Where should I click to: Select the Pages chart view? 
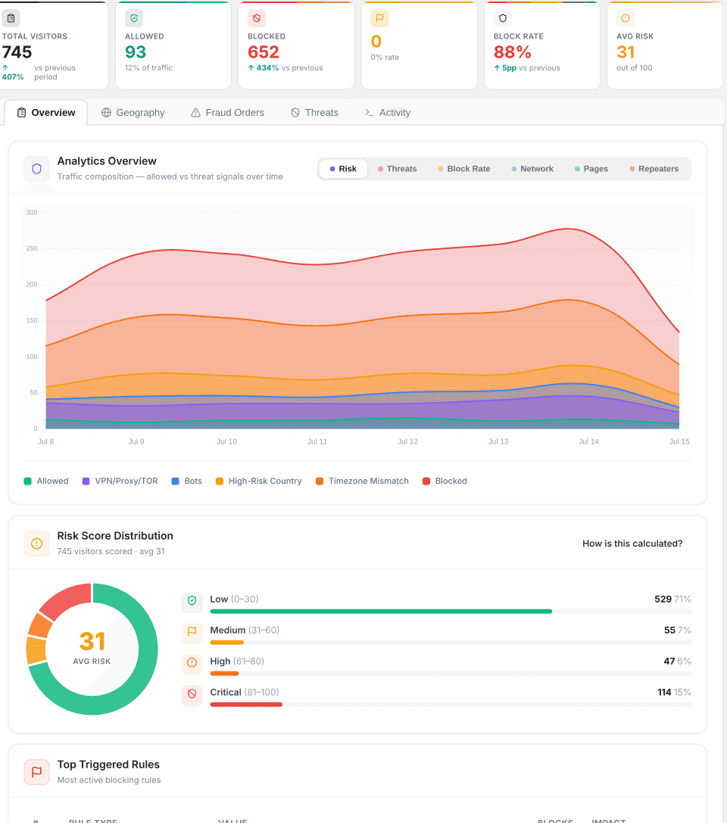(591, 169)
